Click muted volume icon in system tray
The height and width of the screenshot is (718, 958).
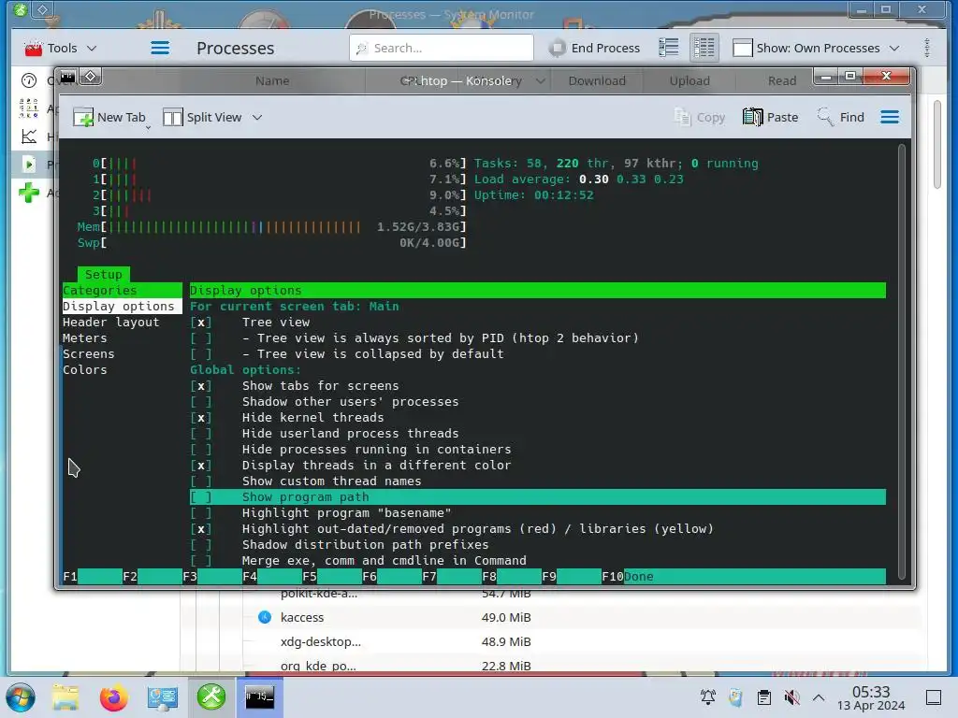click(791, 697)
